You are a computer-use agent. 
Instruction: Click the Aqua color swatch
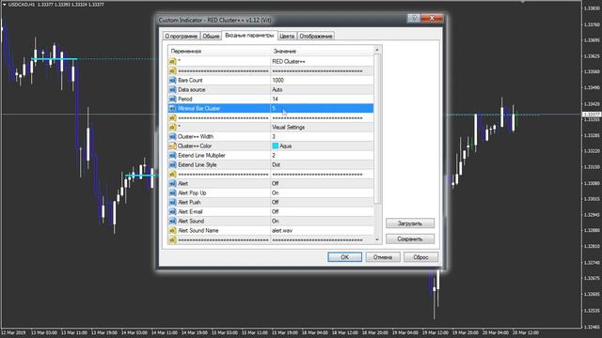276,146
